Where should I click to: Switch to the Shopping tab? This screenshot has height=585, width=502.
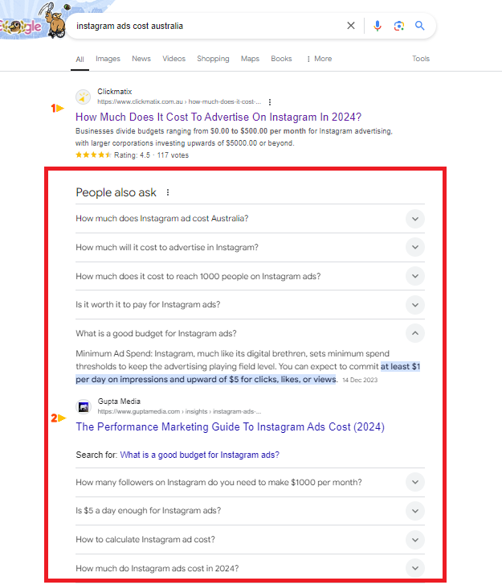tap(213, 59)
